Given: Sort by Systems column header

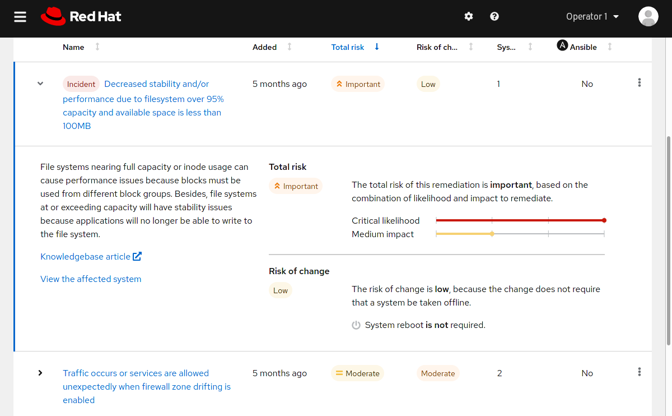Looking at the screenshot, I should point(507,47).
